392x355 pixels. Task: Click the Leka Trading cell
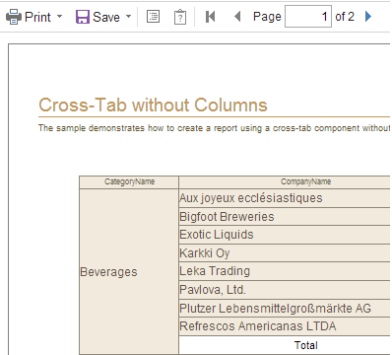click(x=285, y=271)
